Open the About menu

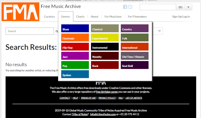click(94, 17)
